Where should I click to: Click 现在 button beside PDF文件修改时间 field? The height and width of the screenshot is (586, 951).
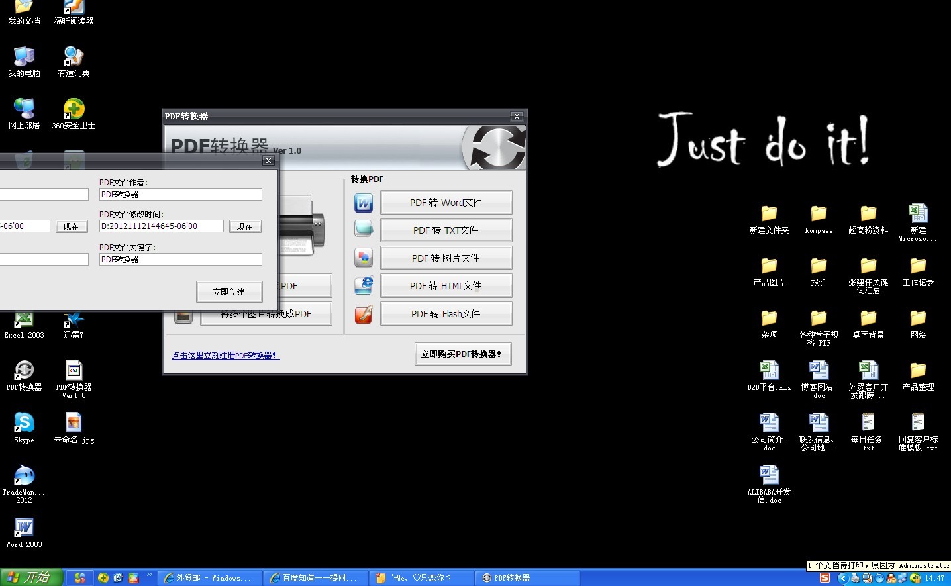click(245, 226)
